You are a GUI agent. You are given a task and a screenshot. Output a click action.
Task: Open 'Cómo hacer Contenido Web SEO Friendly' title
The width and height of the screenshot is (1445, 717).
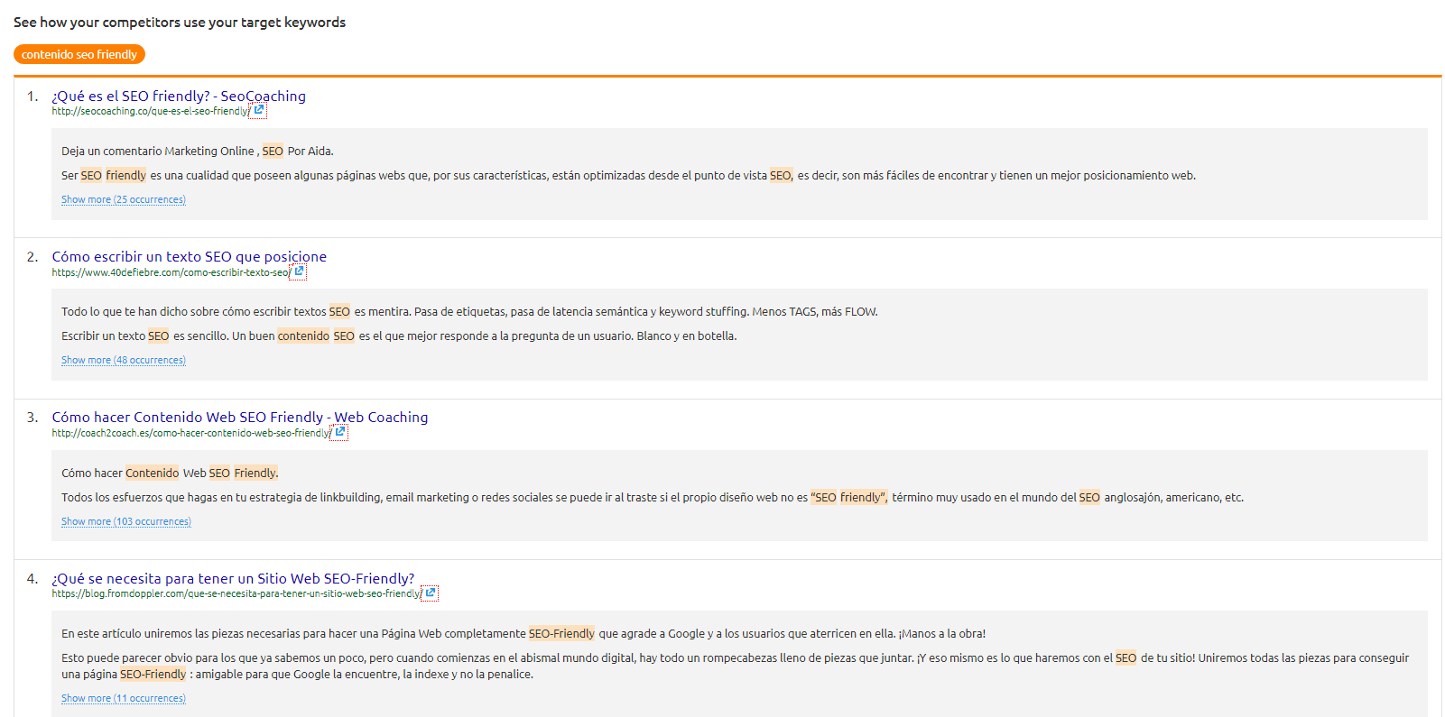click(x=240, y=417)
